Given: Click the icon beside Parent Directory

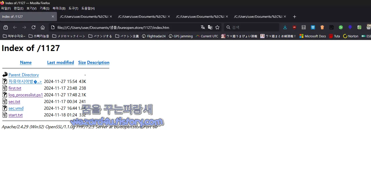Looking at the screenshot, I should coord(5,75).
